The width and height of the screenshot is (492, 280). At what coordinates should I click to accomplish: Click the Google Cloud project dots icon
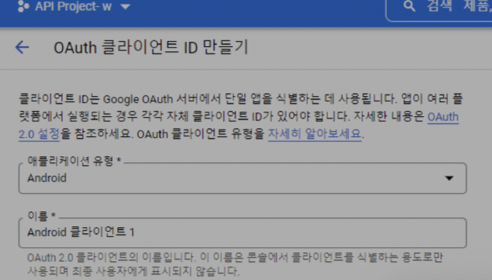click(x=23, y=6)
